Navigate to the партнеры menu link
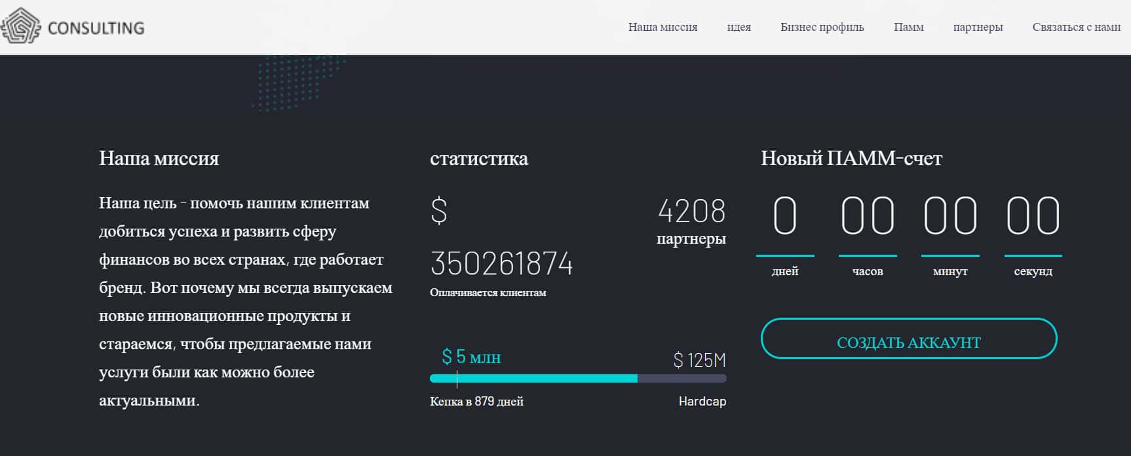Viewport: 1131px width, 456px height. (978, 27)
